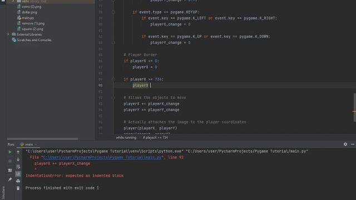Click 'playerX += playerX_change' in console traceback
356x200 pixels.
62,163
